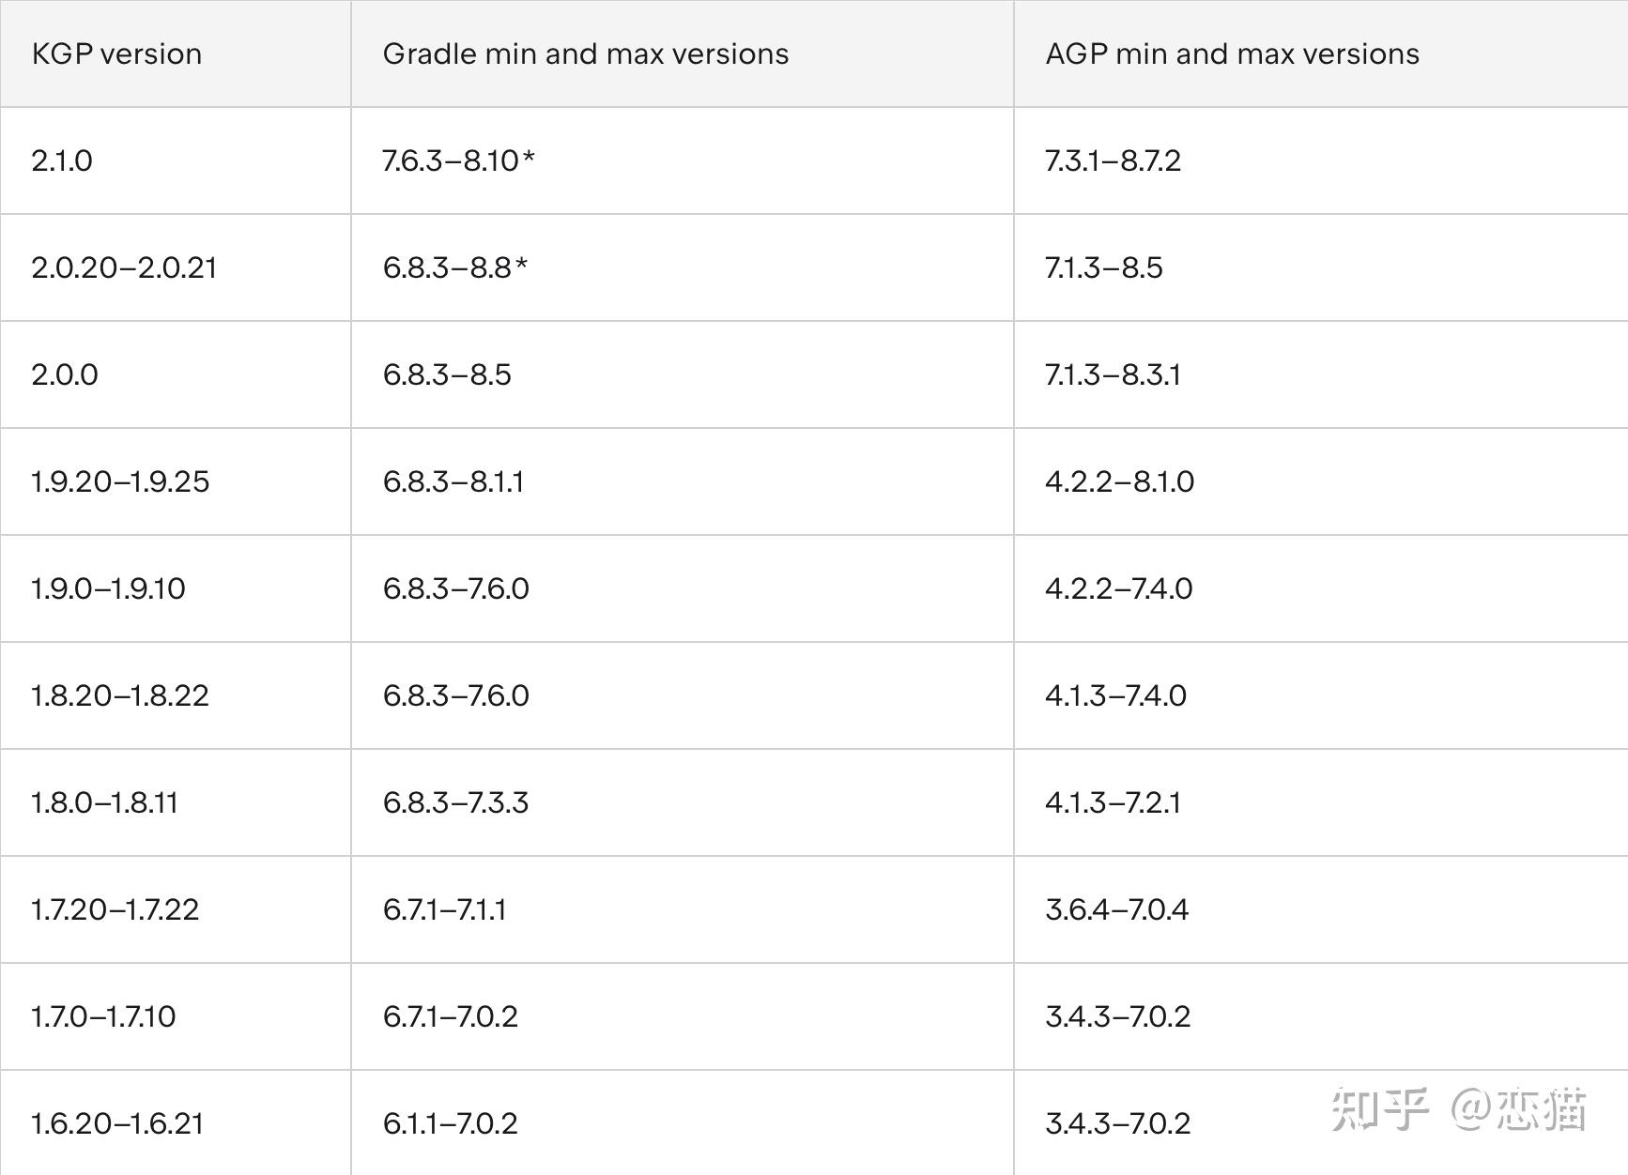Click the Gradle min and max versions header
Viewport: 1628px width, 1175px height.
pos(585,54)
